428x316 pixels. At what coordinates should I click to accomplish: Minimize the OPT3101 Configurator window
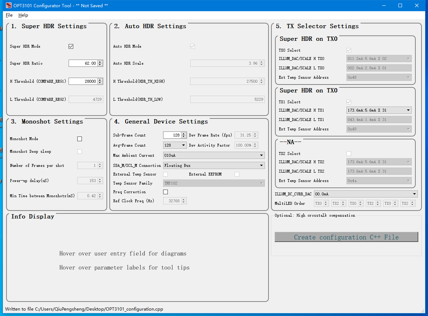click(384, 5)
